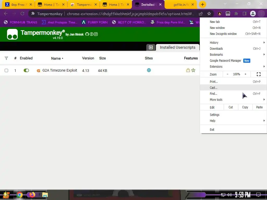Open the G2A Timezone Exploit script
Image resolution: width=267 pixels, height=200 pixels.
coord(60,70)
